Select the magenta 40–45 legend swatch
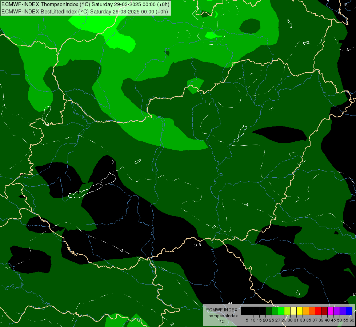The image size is (356, 327). (331, 311)
